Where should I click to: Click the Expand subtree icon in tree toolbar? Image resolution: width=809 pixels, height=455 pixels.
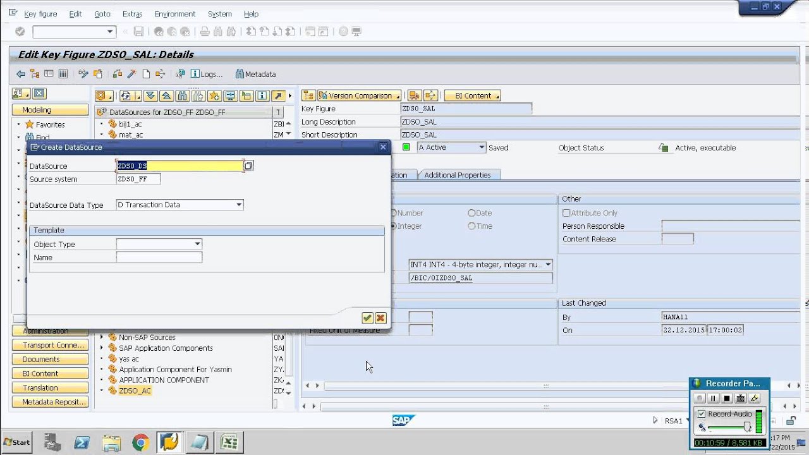pyautogui.click(x=150, y=96)
